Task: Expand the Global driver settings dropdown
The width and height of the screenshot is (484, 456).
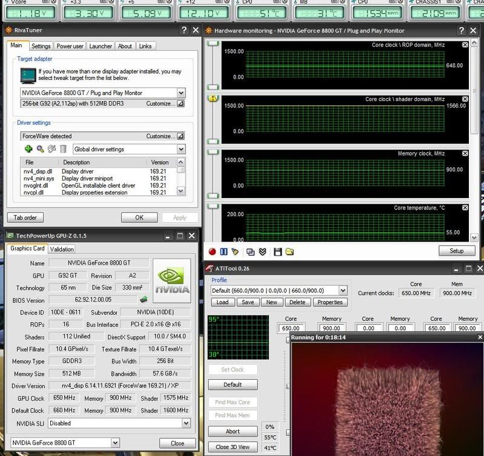Action: tap(181, 149)
